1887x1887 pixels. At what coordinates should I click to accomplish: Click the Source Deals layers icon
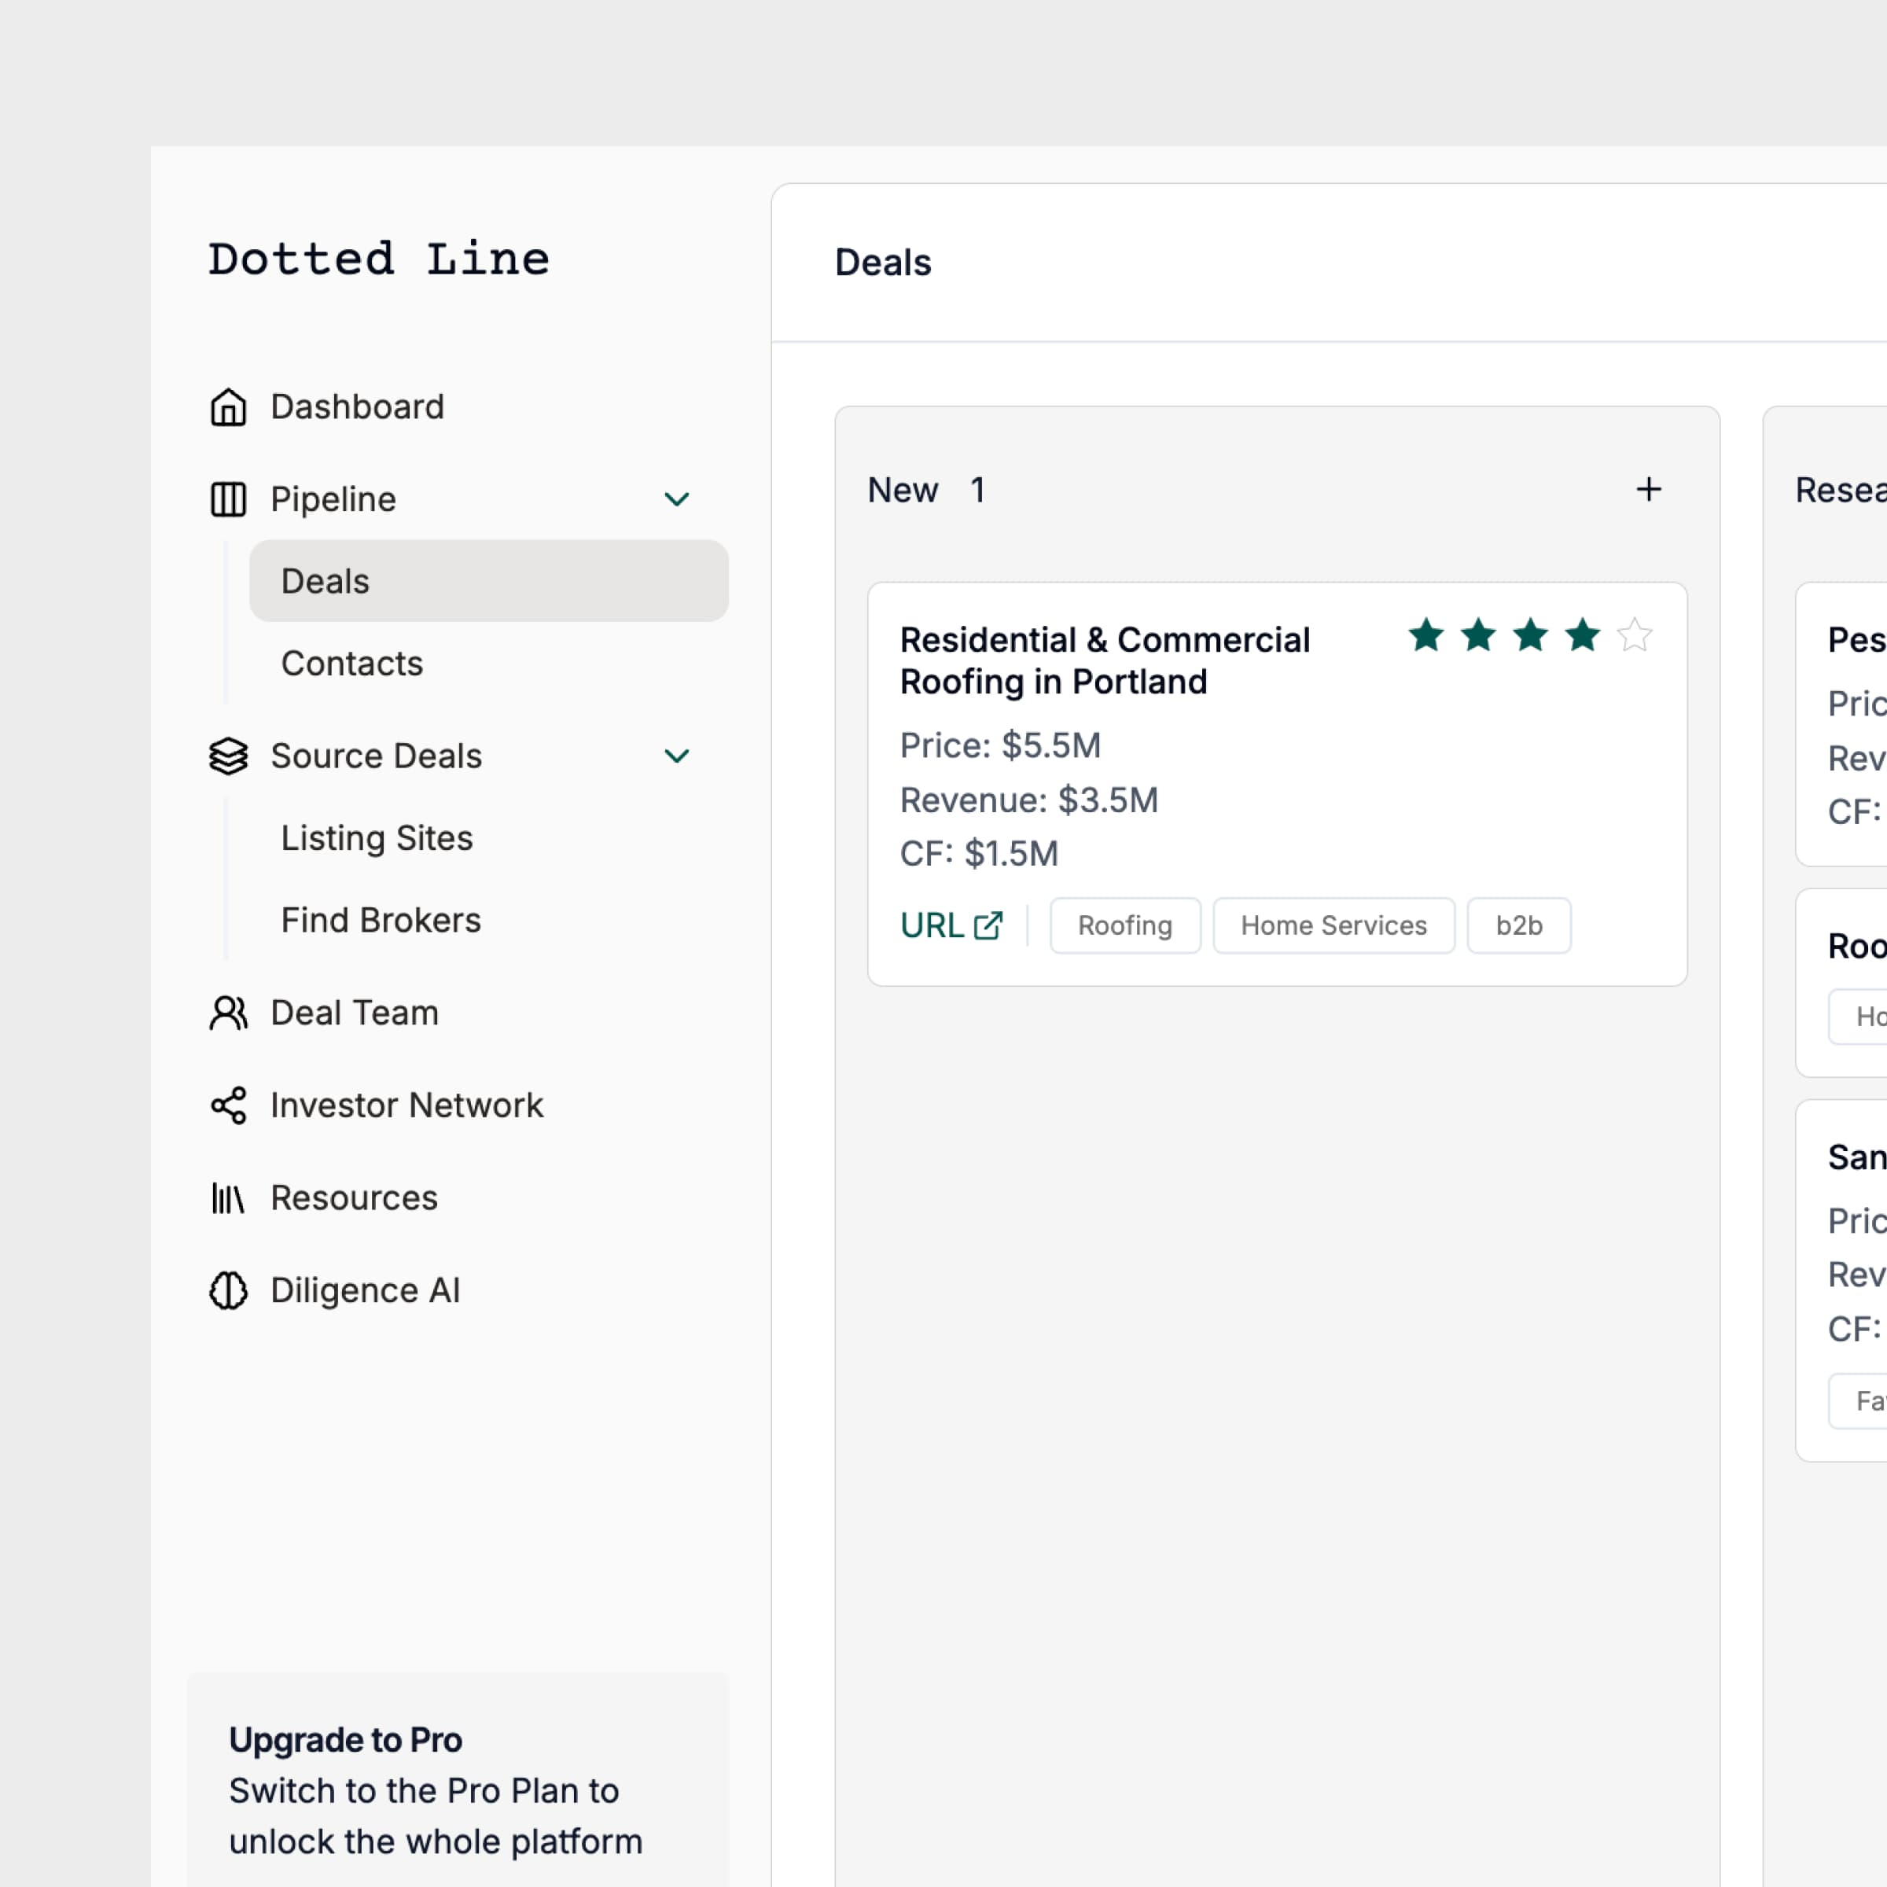point(227,756)
